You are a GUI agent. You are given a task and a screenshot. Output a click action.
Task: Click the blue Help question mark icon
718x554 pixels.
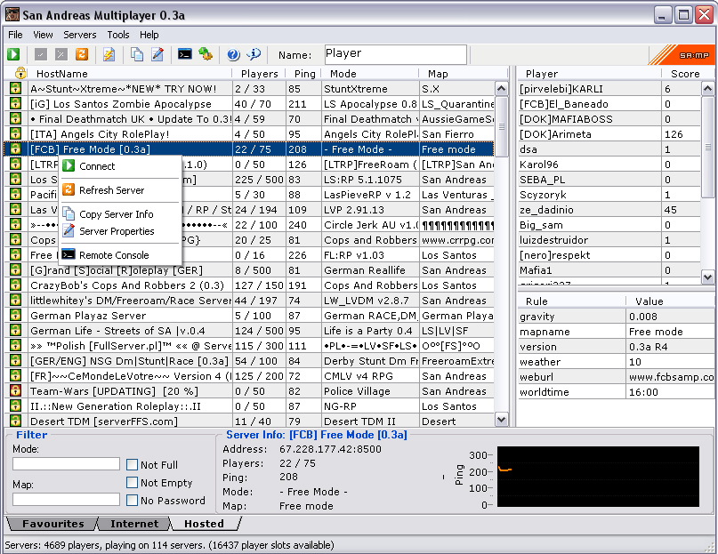coord(233,54)
